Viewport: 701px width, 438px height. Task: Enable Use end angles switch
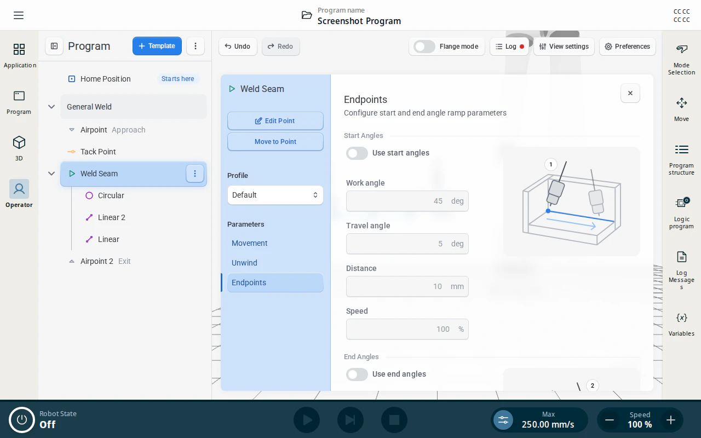[x=357, y=374]
